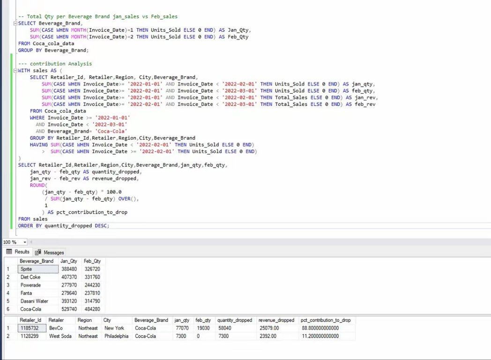Click the New York city cell
Image resolution: width=491 pixels, height=360 pixels.
117,328
